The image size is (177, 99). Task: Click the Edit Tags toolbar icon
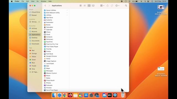[112, 5]
